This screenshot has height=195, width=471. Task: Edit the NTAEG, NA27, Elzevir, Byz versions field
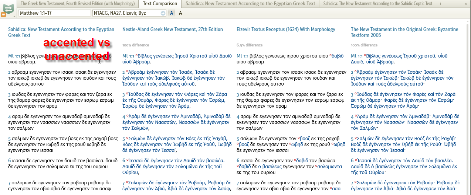coord(130,13)
